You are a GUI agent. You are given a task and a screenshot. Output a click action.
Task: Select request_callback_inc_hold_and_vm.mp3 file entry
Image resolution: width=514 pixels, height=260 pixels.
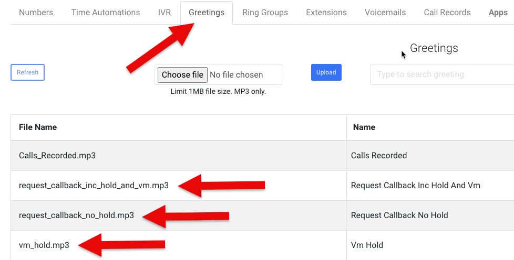point(94,186)
